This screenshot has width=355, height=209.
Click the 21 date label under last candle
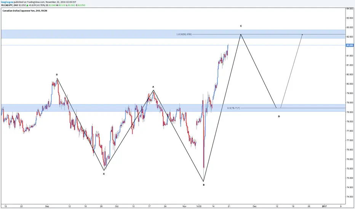229,206
